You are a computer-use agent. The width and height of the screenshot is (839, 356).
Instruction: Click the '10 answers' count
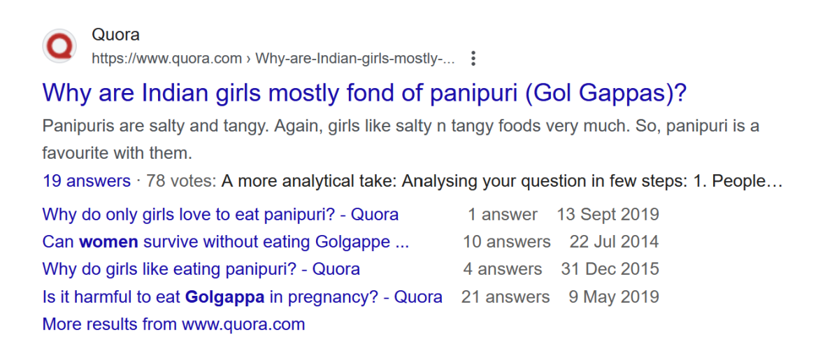point(507,242)
